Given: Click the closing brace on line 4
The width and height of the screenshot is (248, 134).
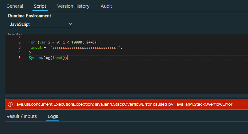Looking at the screenshot, I should click(30, 53).
